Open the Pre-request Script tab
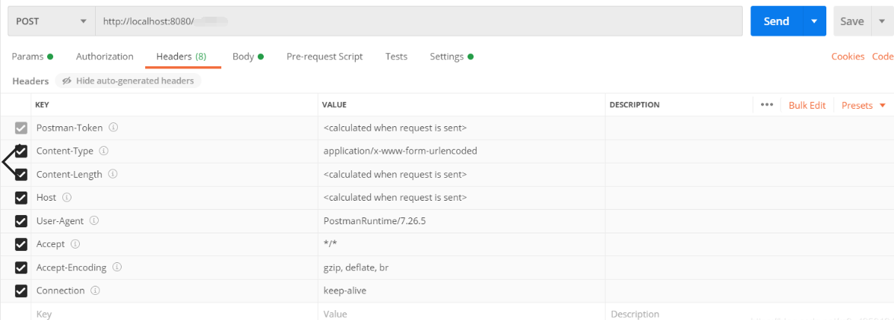The width and height of the screenshot is (894, 320). pyautogui.click(x=325, y=56)
